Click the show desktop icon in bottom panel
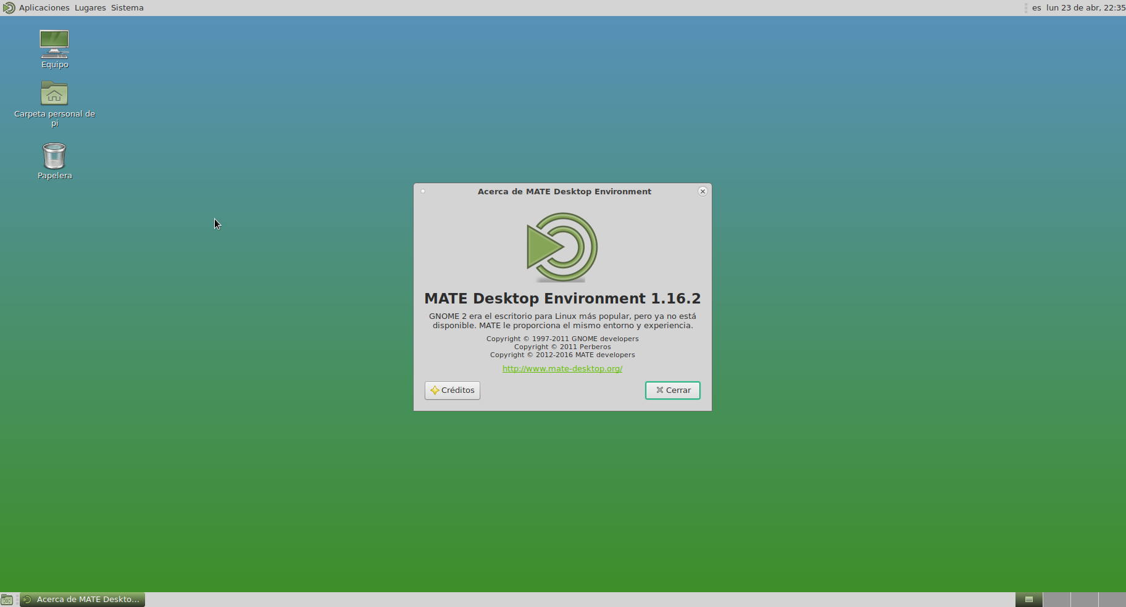 pyautogui.click(x=7, y=600)
